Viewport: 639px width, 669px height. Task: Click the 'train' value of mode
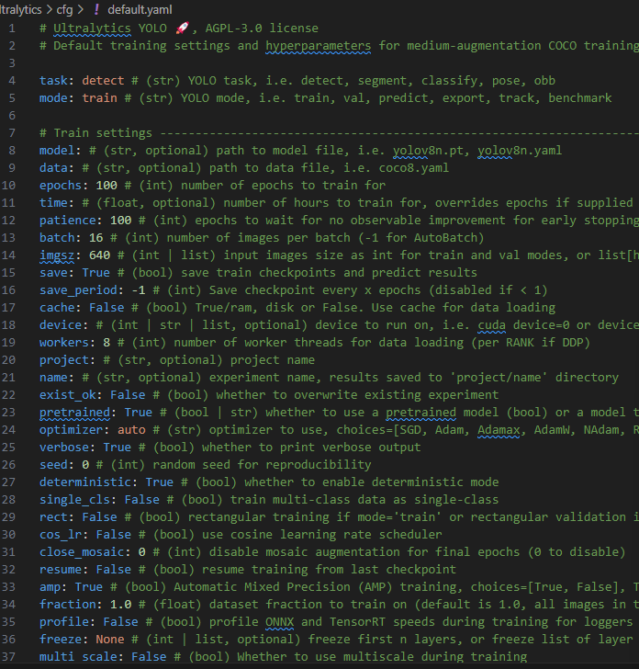(99, 98)
